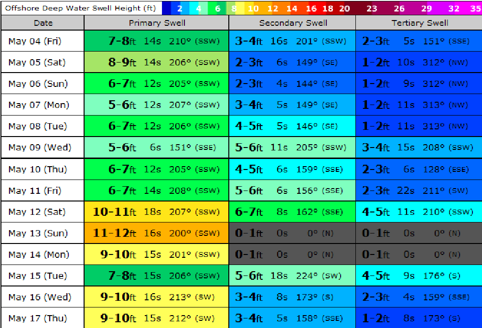
Task: Click the Offshore Deep Water Swell Height label
Action: click(x=80, y=8)
